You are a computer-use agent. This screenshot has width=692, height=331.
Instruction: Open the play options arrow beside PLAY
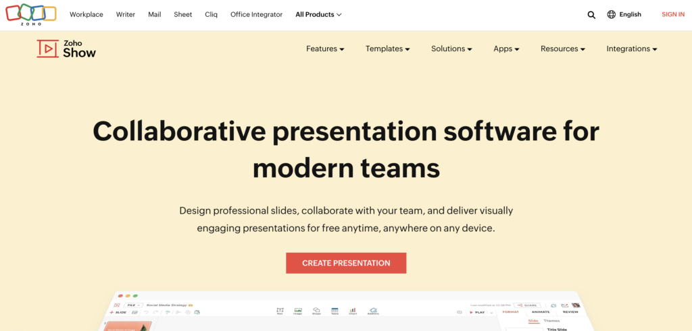click(491, 313)
